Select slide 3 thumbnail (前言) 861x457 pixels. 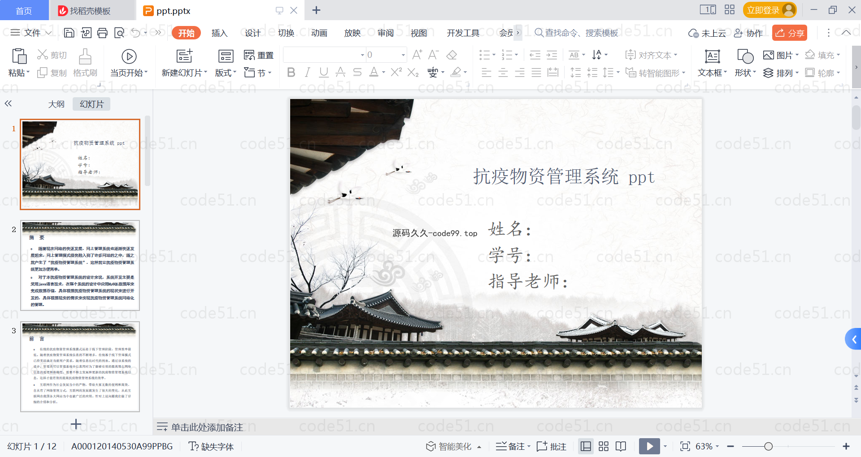pyautogui.click(x=80, y=366)
